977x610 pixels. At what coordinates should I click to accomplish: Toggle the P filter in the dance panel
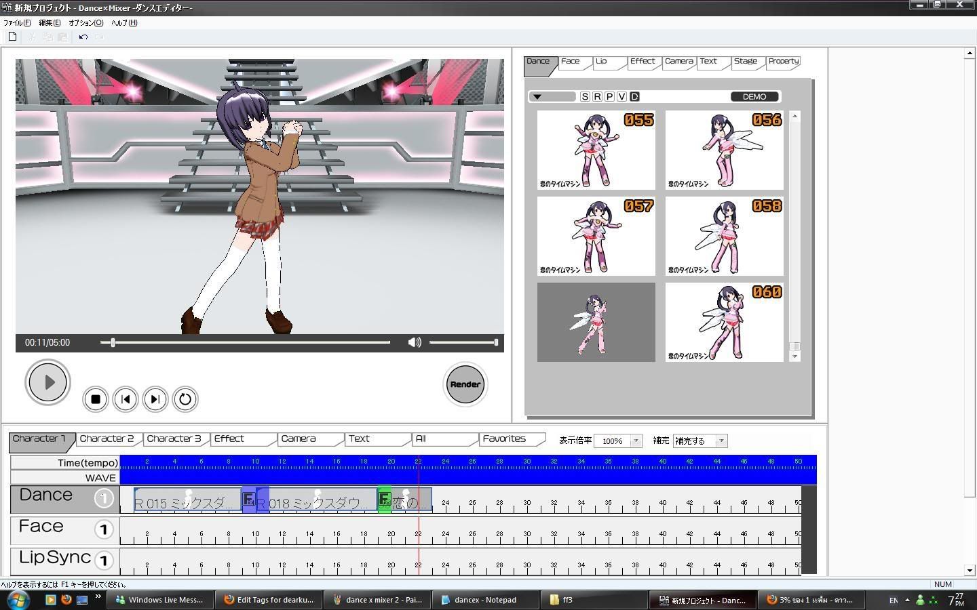click(609, 97)
